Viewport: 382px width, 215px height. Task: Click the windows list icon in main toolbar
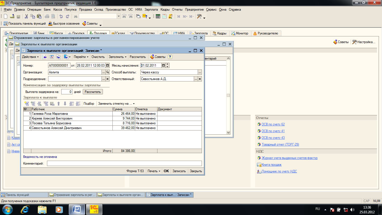138,17
